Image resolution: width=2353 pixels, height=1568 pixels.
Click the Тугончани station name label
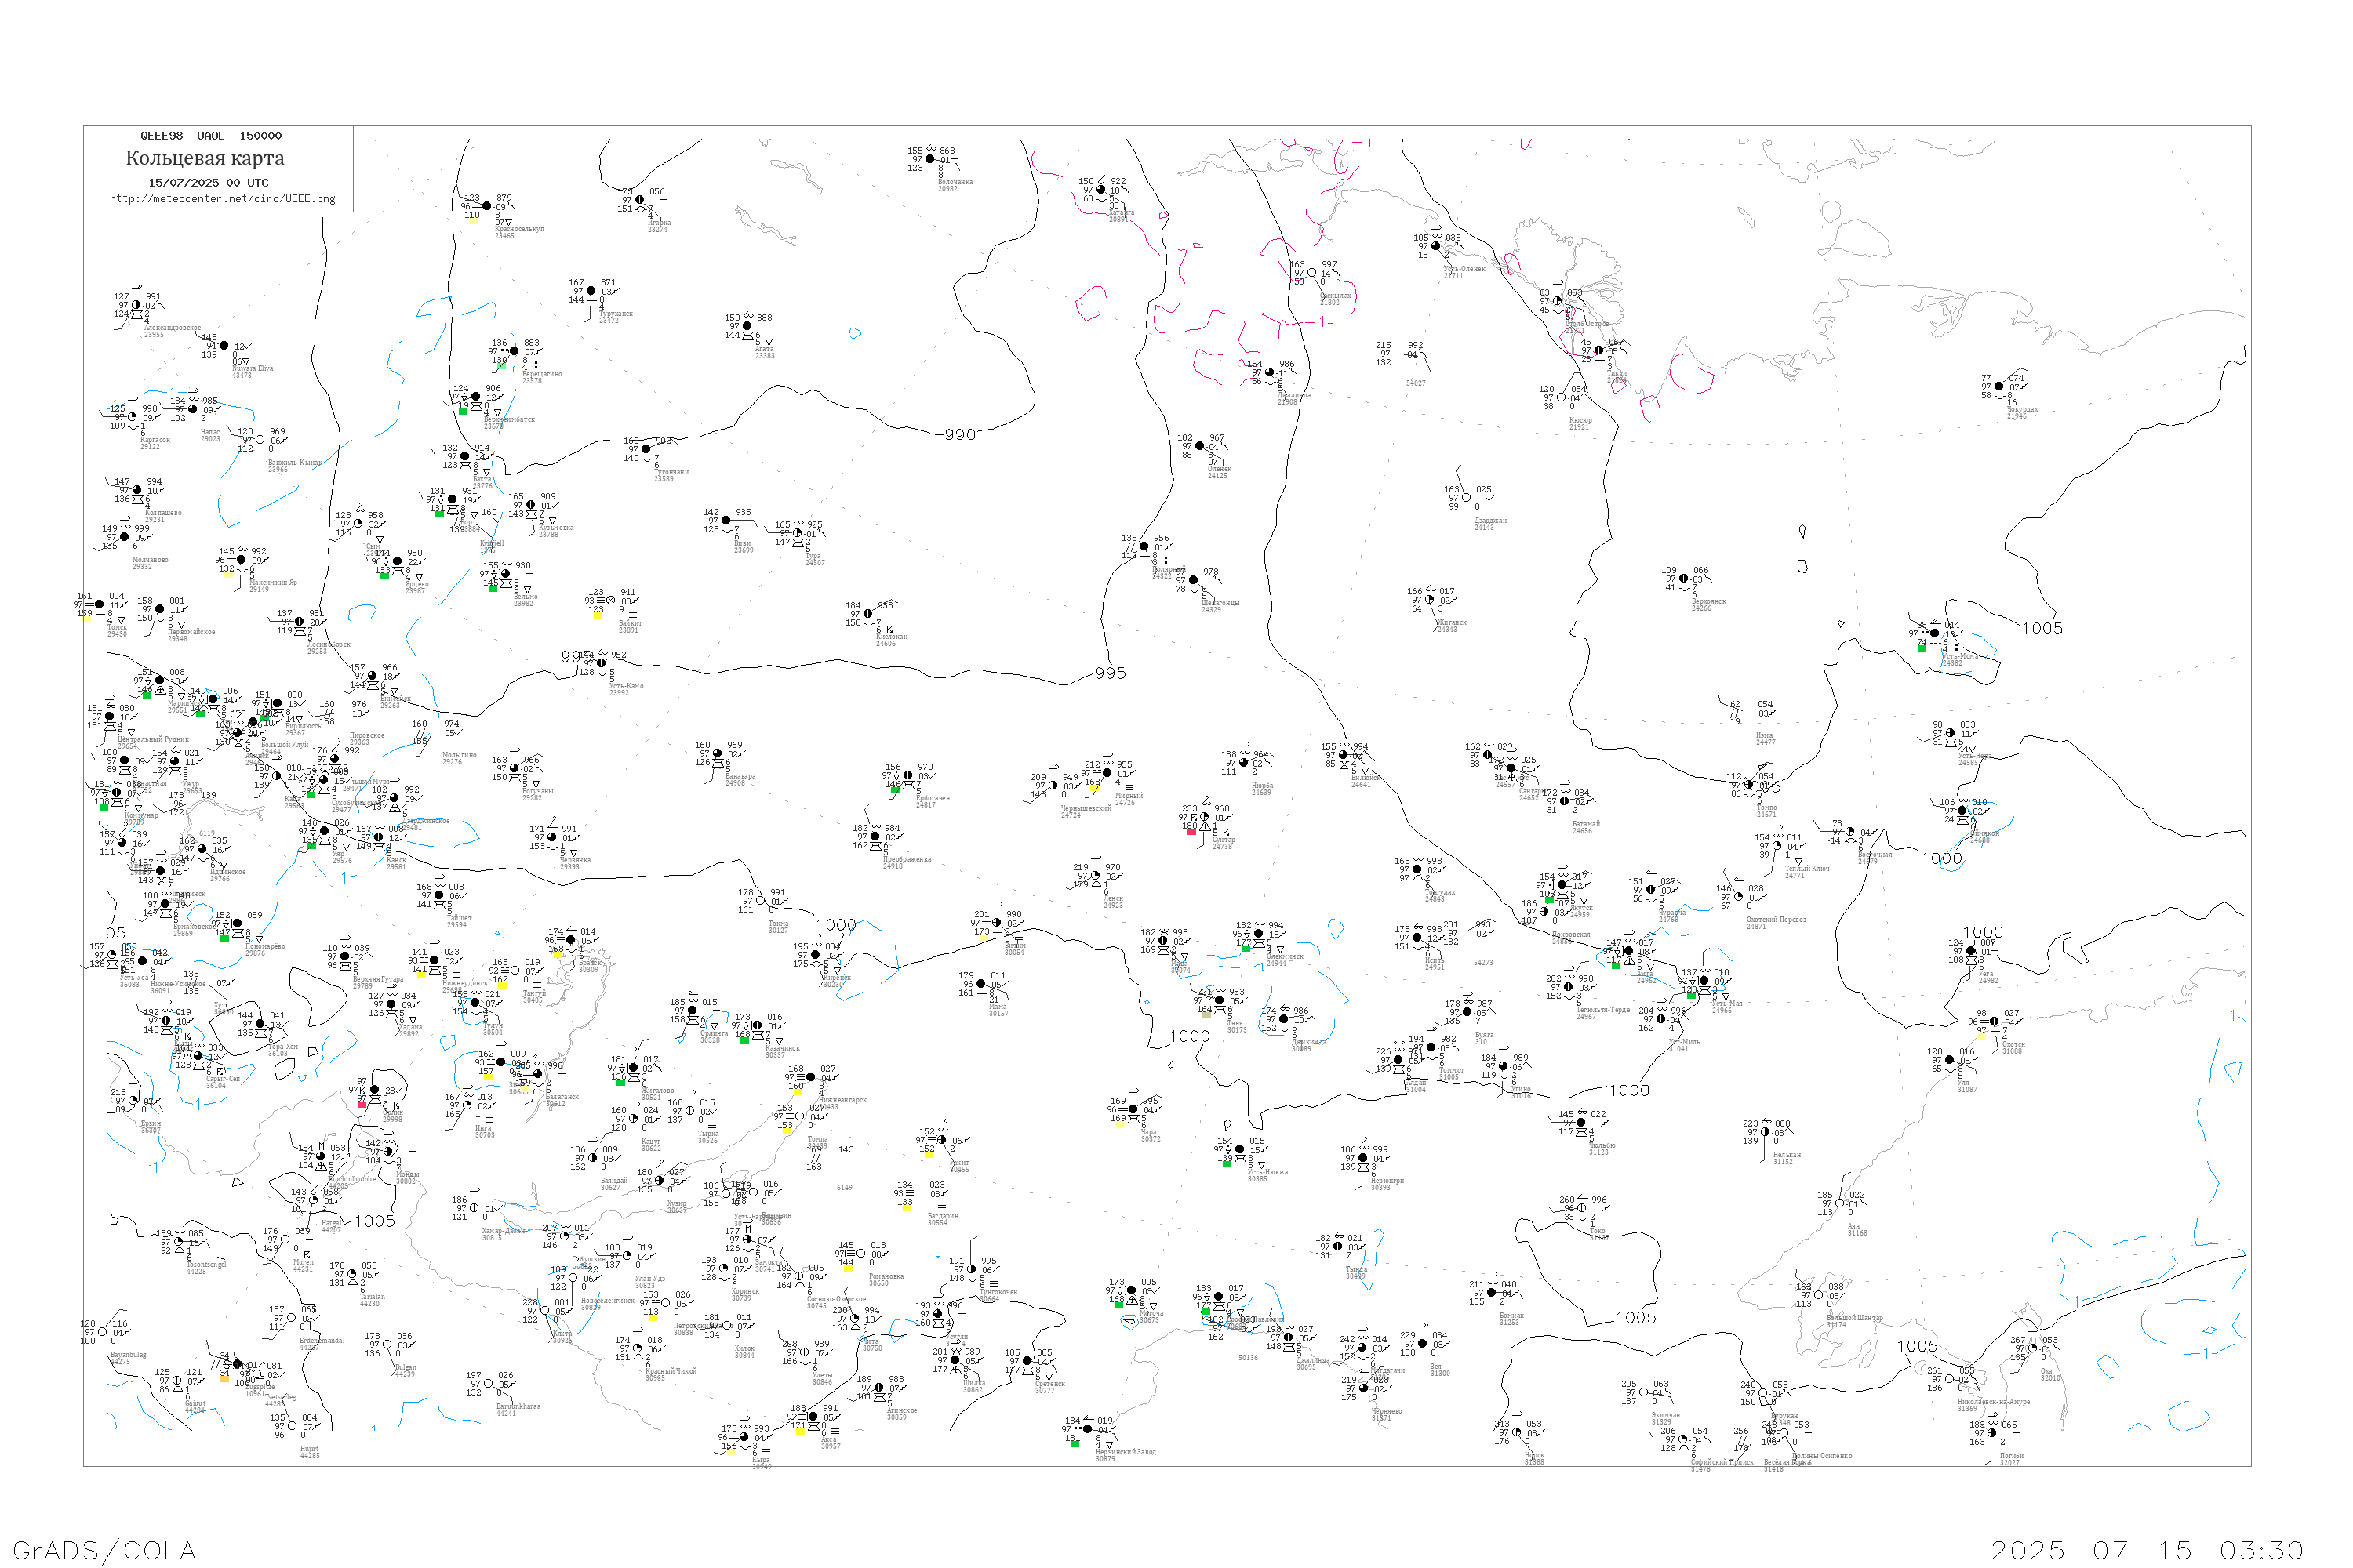click(671, 472)
